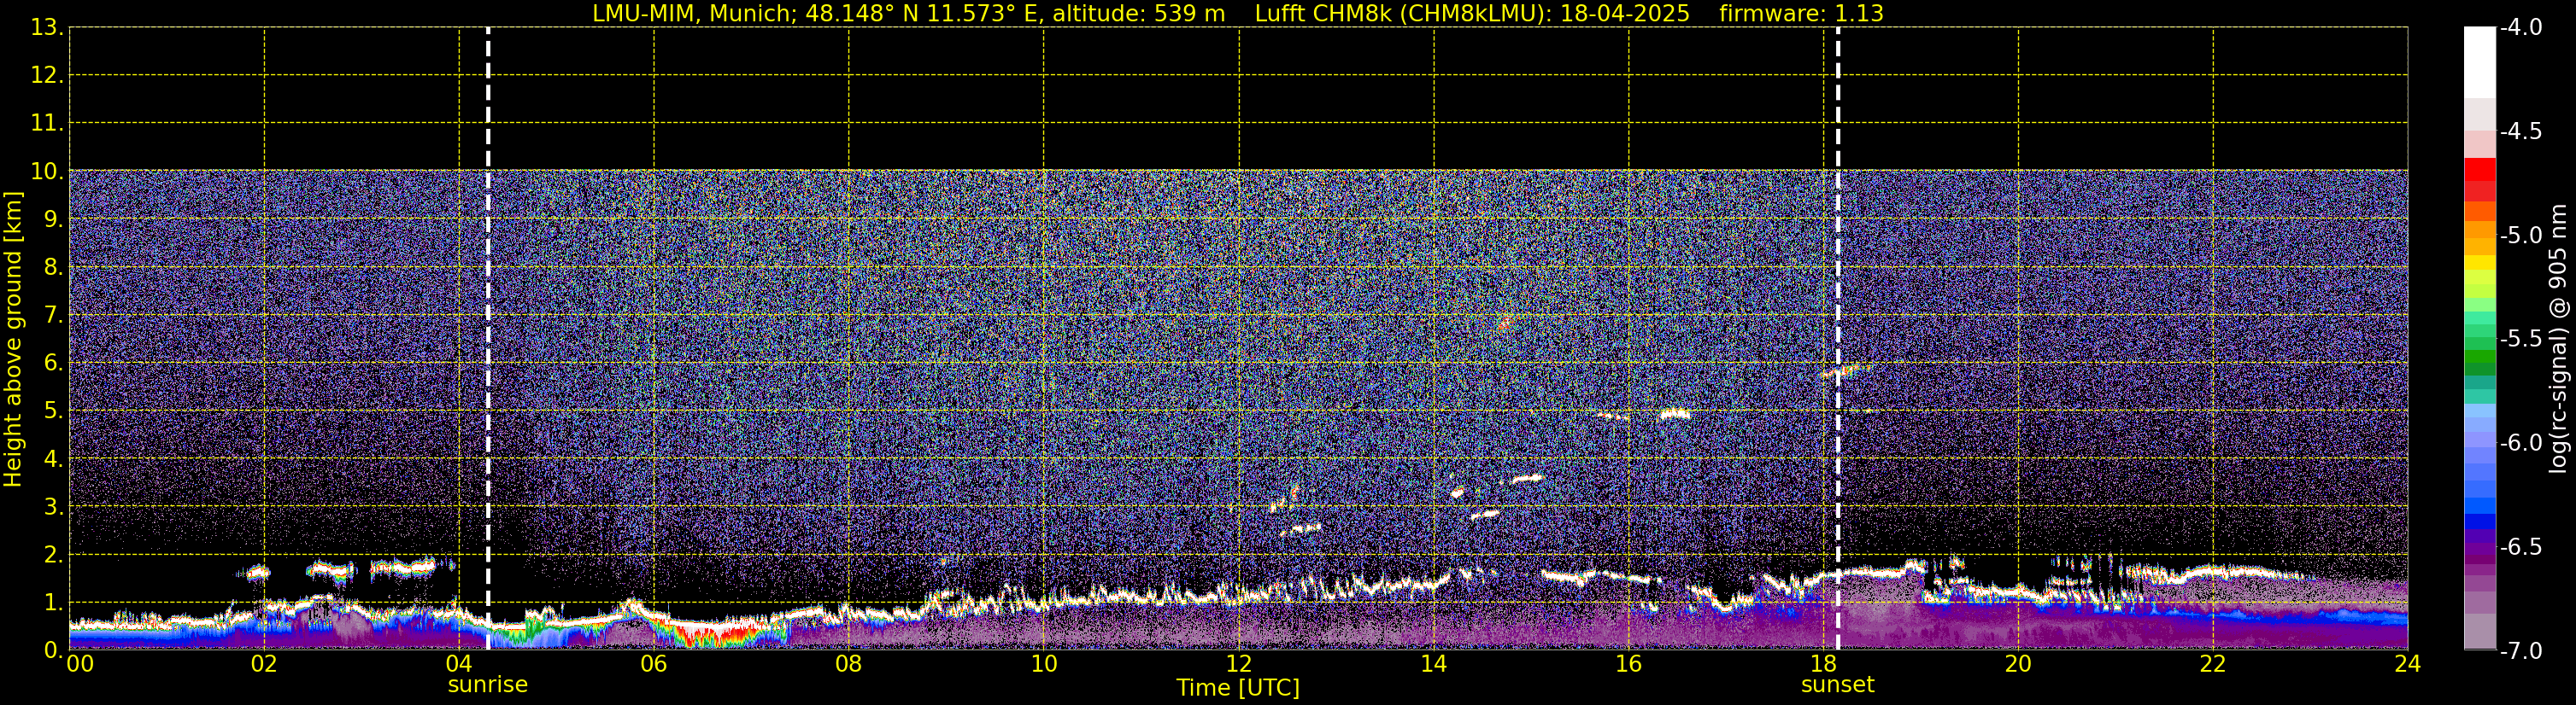The image size is (2576, 705).
Task: Click the '-4.5' colorbar tick label
Action: click(x=2520, y=131)
